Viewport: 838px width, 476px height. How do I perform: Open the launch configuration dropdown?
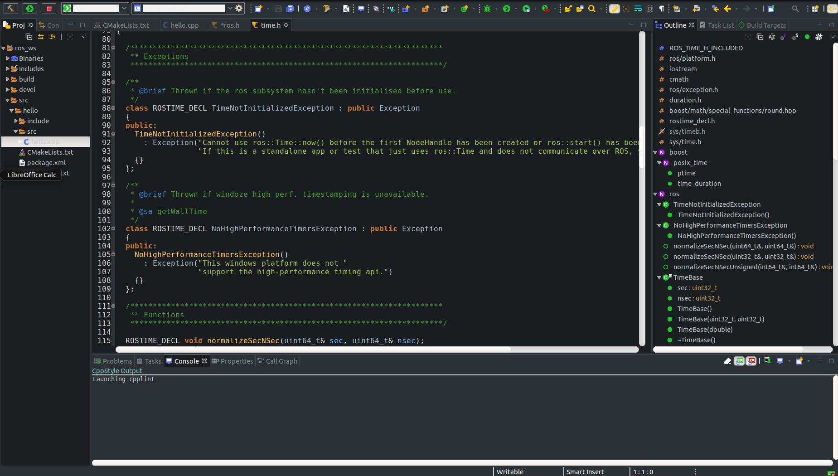pyautogui.click(x=123, y=8)
